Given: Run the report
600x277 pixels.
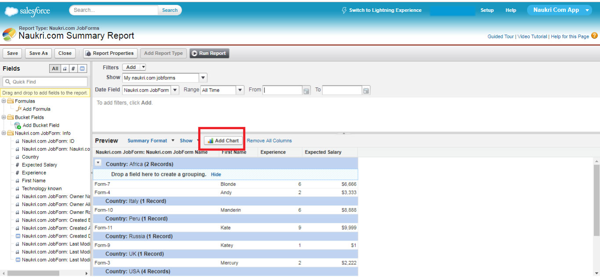Looking at the screenshot, I should click(x=209, y=53).
